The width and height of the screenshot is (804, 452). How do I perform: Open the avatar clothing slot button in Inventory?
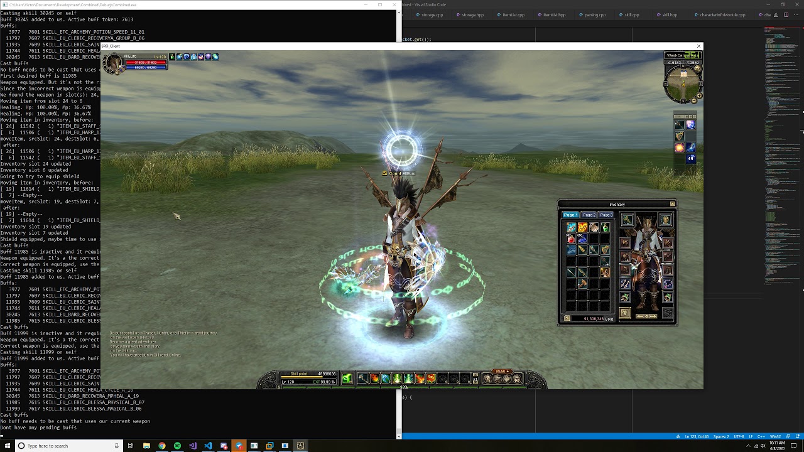click(625, 313)
